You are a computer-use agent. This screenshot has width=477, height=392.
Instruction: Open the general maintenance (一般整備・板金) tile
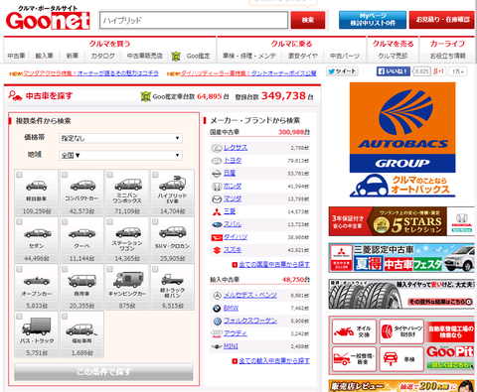click(354, 359)
